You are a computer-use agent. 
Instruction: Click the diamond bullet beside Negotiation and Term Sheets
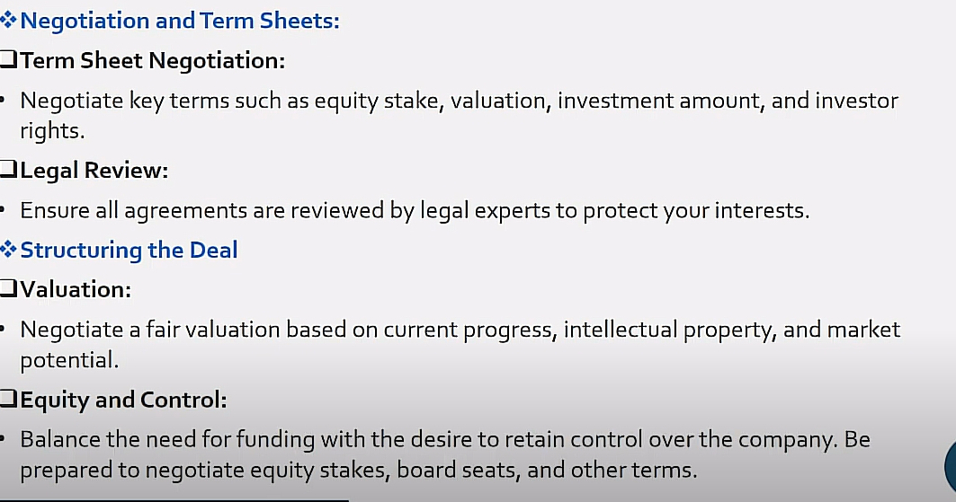tap(8, 20)
